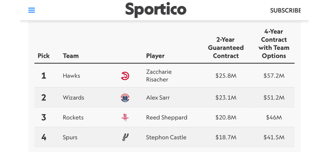329x152 pixels.
Task: Select the Pick column header
Action: (44, 56)
